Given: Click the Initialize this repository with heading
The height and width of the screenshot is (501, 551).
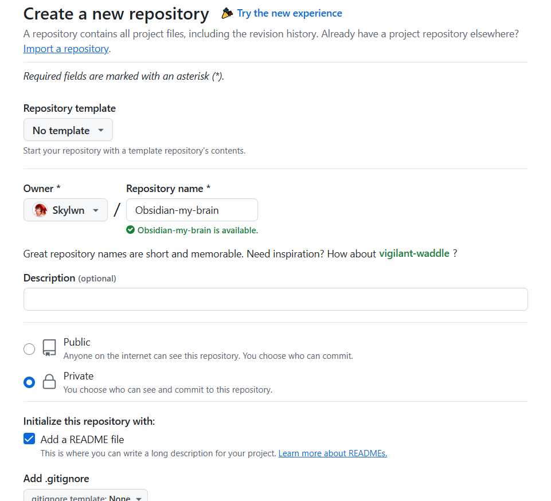Looking at the screenshot, I should tap(89, 421).
